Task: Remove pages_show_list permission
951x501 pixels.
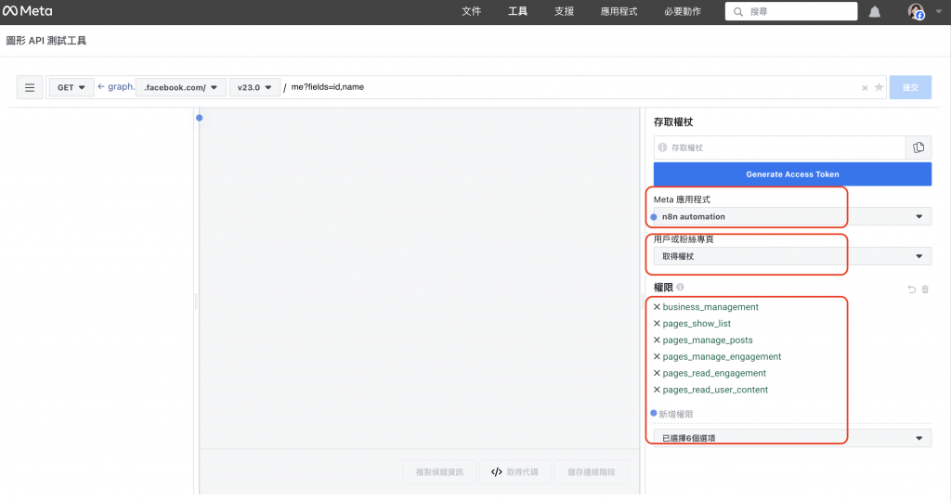Action: [657, 324]
